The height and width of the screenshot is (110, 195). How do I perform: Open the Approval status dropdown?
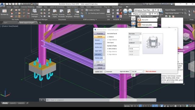click(x=136, y=71)
